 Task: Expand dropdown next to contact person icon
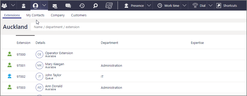pyautogui.click(x=44, y=5)
